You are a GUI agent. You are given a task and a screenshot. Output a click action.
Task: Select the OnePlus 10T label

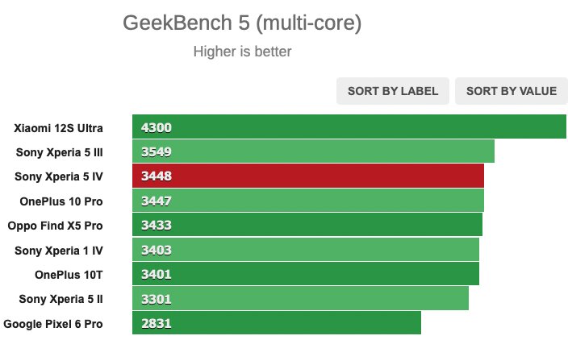69,275
